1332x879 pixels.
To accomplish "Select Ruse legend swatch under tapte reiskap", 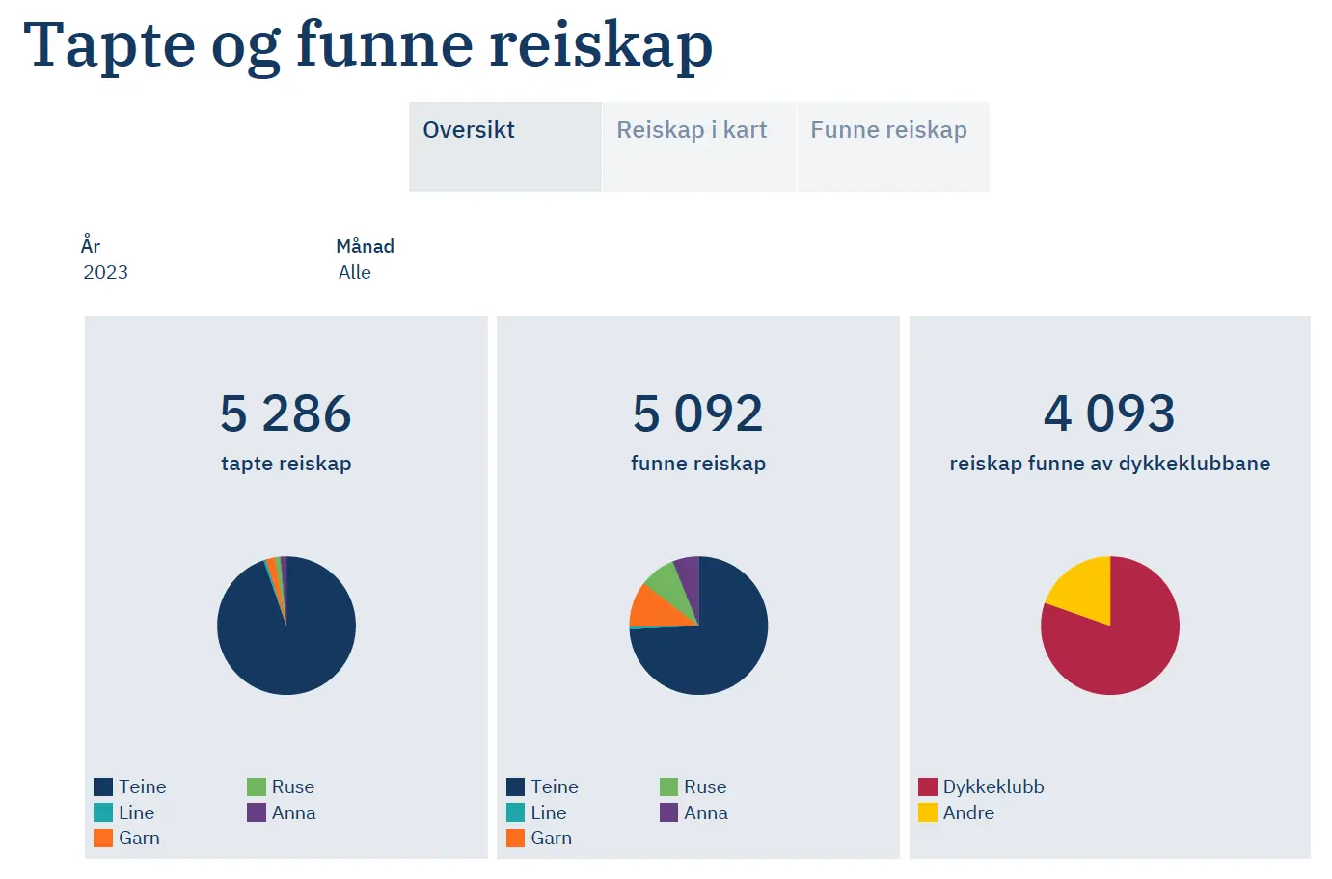I will 257,787.
